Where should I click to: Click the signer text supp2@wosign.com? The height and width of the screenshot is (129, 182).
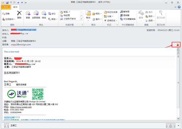point(21,45)
